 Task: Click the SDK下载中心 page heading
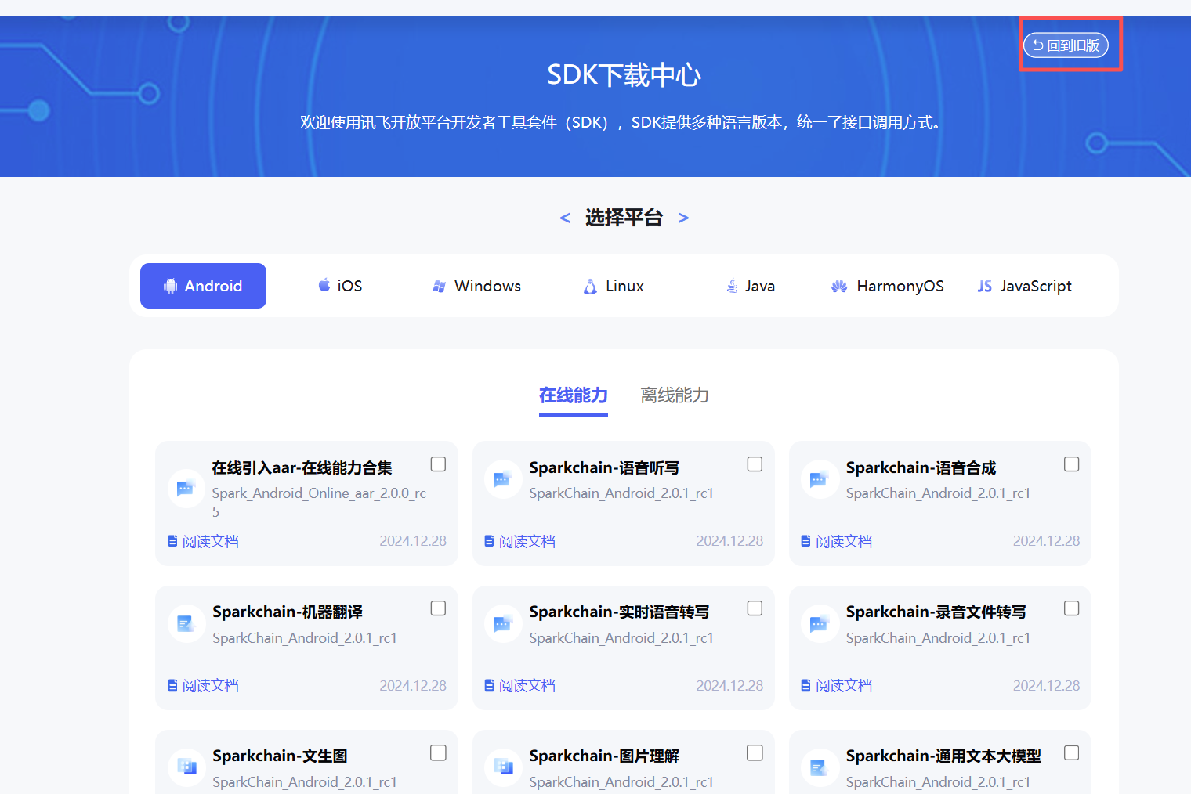(624, 75)
